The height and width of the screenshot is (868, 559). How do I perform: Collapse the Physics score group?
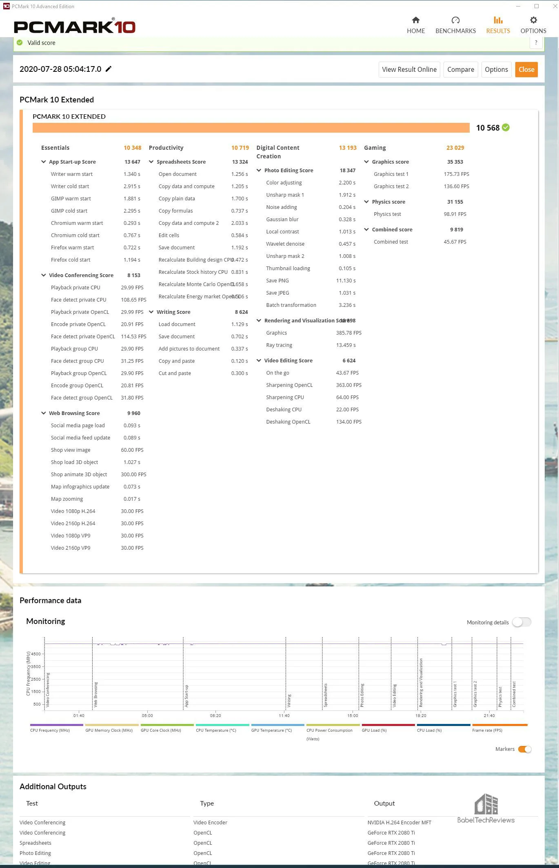(x=366, y=202)
